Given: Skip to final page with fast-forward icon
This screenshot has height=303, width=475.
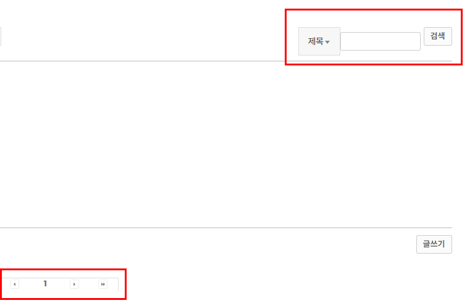Looking at the screenshot, I should pyautogui.click(x=103, y=284).
